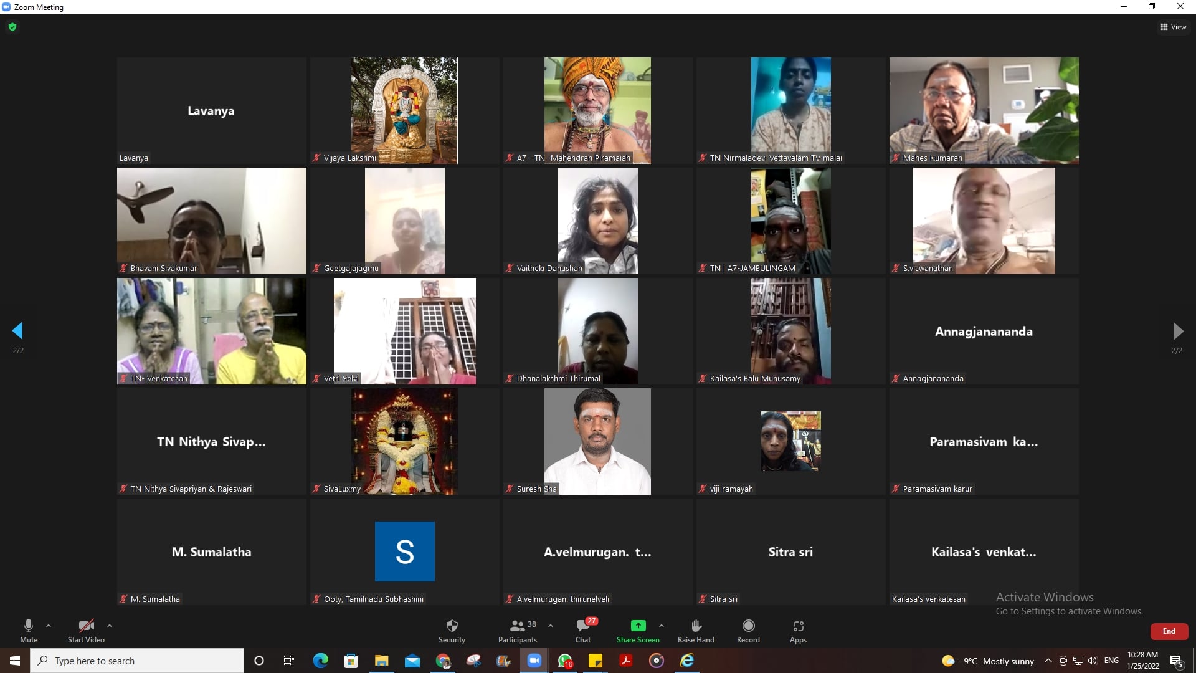
Task: Start recording with the Record icon
Action: coord(748,626)
